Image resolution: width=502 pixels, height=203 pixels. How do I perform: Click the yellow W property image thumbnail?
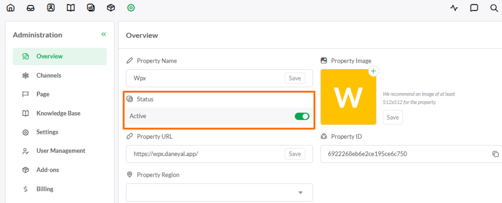348,97
